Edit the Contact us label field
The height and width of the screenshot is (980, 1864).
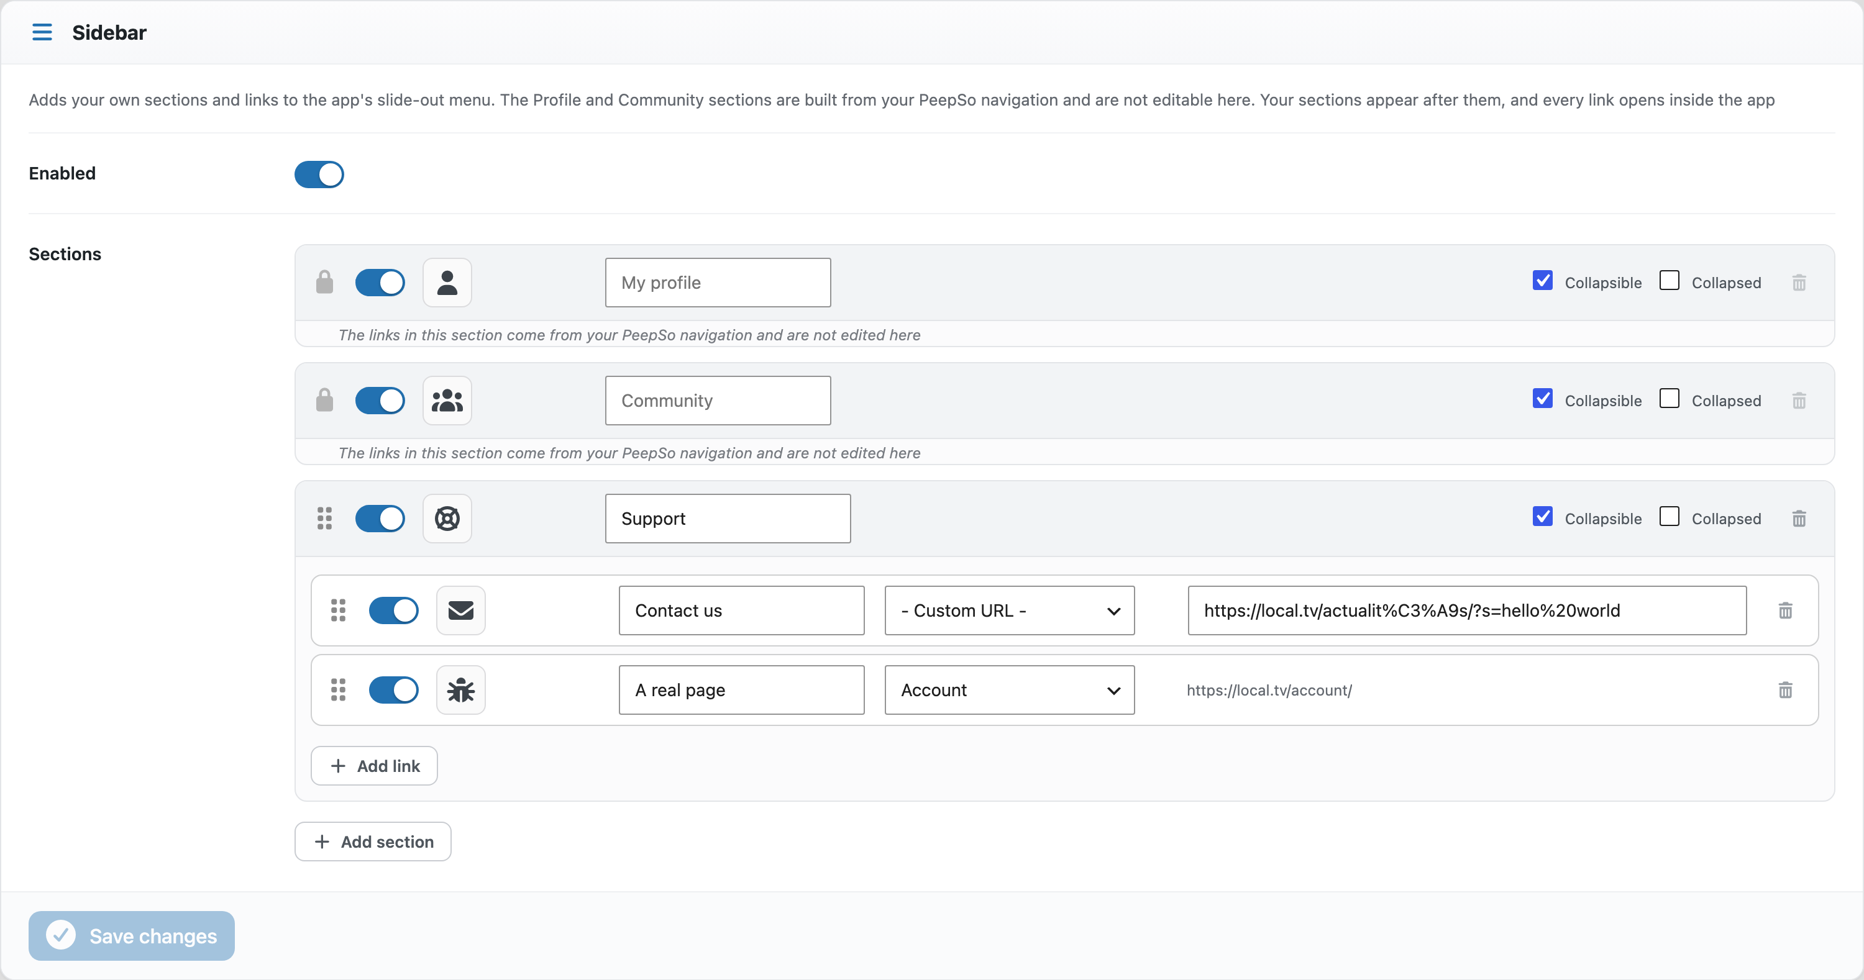(742, 610)
